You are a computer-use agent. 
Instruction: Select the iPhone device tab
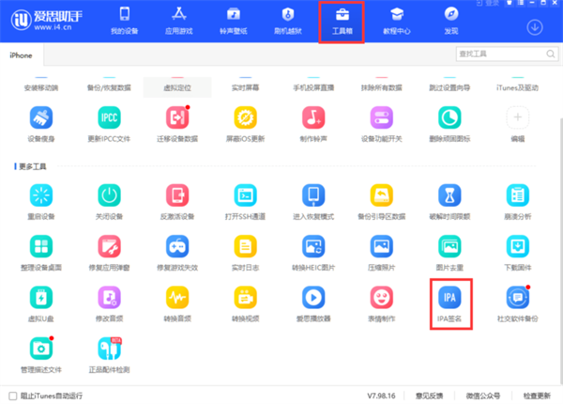[21, 55]
